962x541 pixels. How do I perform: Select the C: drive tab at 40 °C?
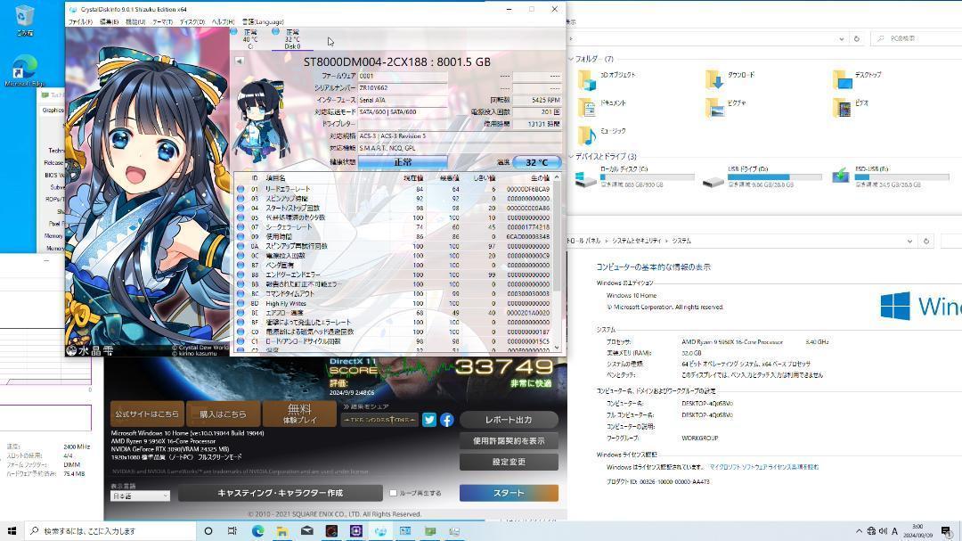pyautogui.click(x=250, y=38)
